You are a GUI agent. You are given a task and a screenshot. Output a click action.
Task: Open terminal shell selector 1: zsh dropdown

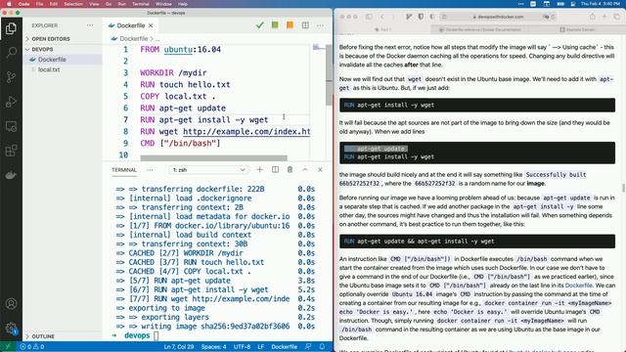(x=208, y=169)
